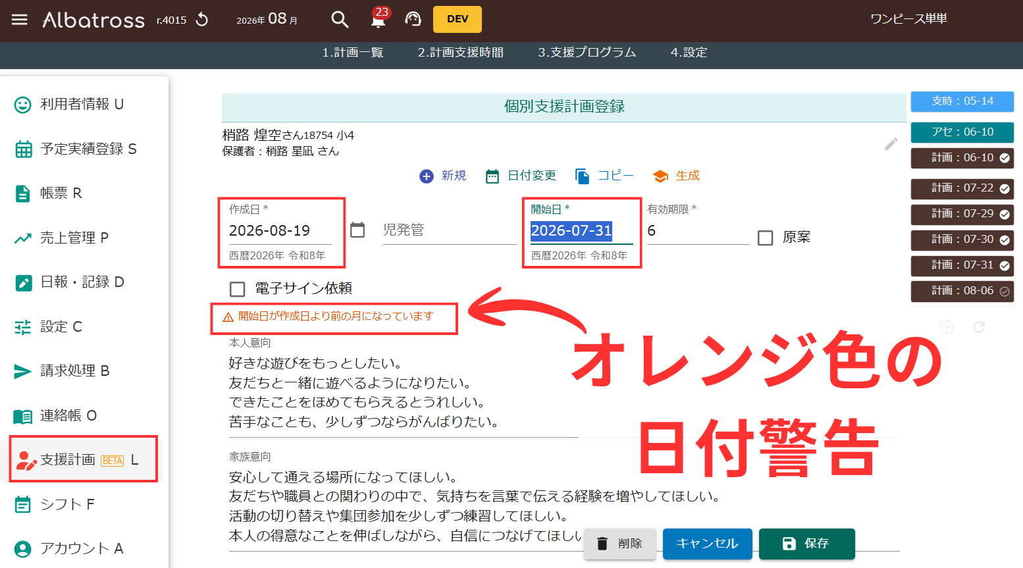Click the 家族意向 text area
Viewport: 1023px width, 568px height.
pyautogui.click(x=564, y=506)
